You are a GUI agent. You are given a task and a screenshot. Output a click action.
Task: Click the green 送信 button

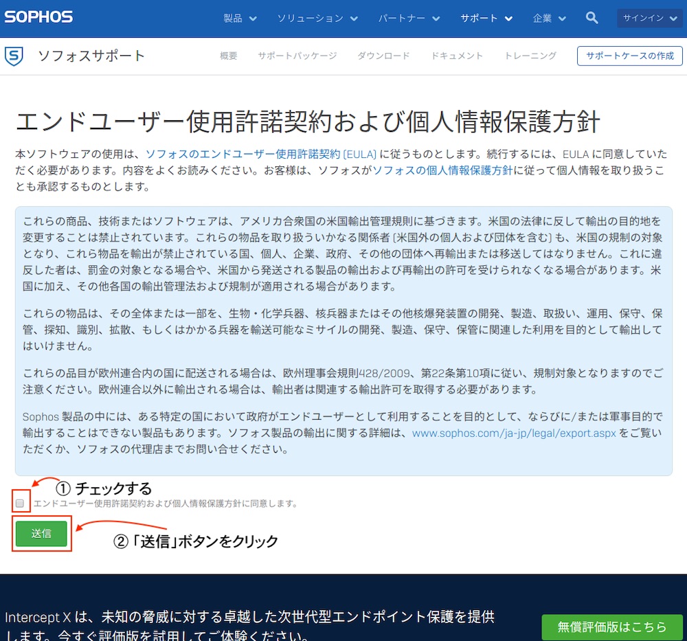click(x=41, y=533)
